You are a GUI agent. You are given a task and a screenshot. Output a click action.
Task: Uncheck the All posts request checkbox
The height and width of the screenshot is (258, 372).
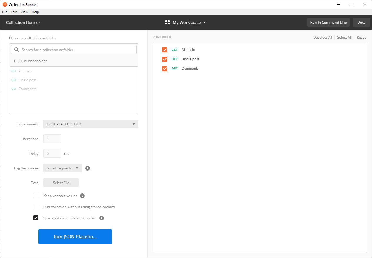(x=165, y=50)
